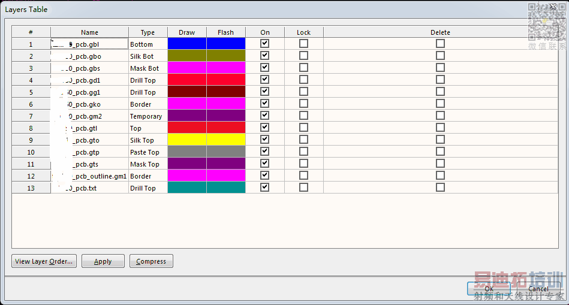The height and width of the screenshot is (305, 569).
Task: Click the Compress button
Action: 151,261
